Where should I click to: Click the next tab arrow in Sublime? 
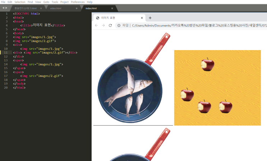[6, 8]
